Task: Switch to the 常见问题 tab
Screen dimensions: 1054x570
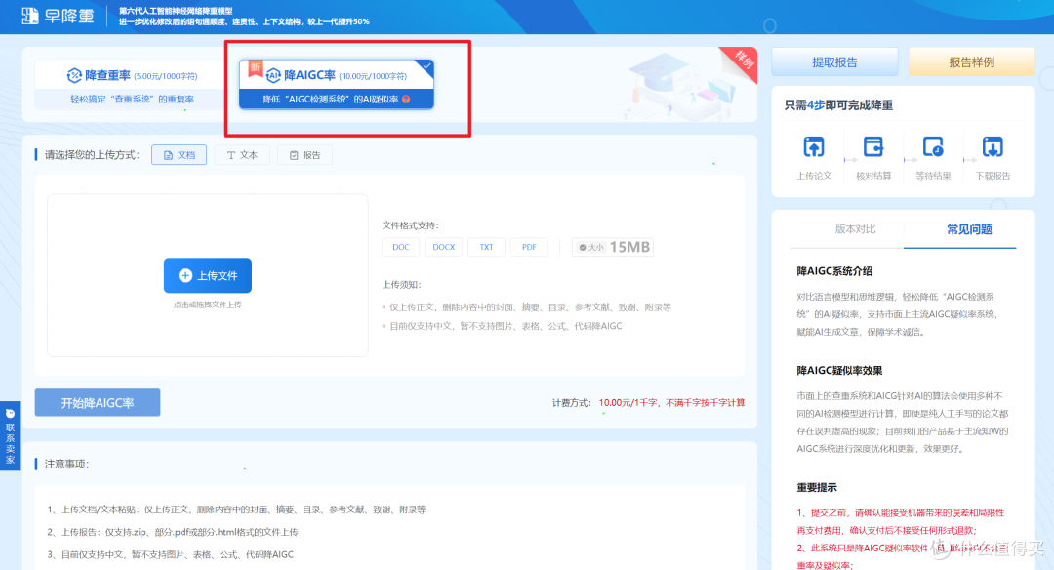Action: point(969,229)
